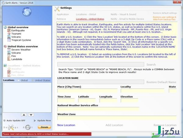Click the greyed Weather icon
This screenshot has width=183, height=138.
tap(9, 69)
